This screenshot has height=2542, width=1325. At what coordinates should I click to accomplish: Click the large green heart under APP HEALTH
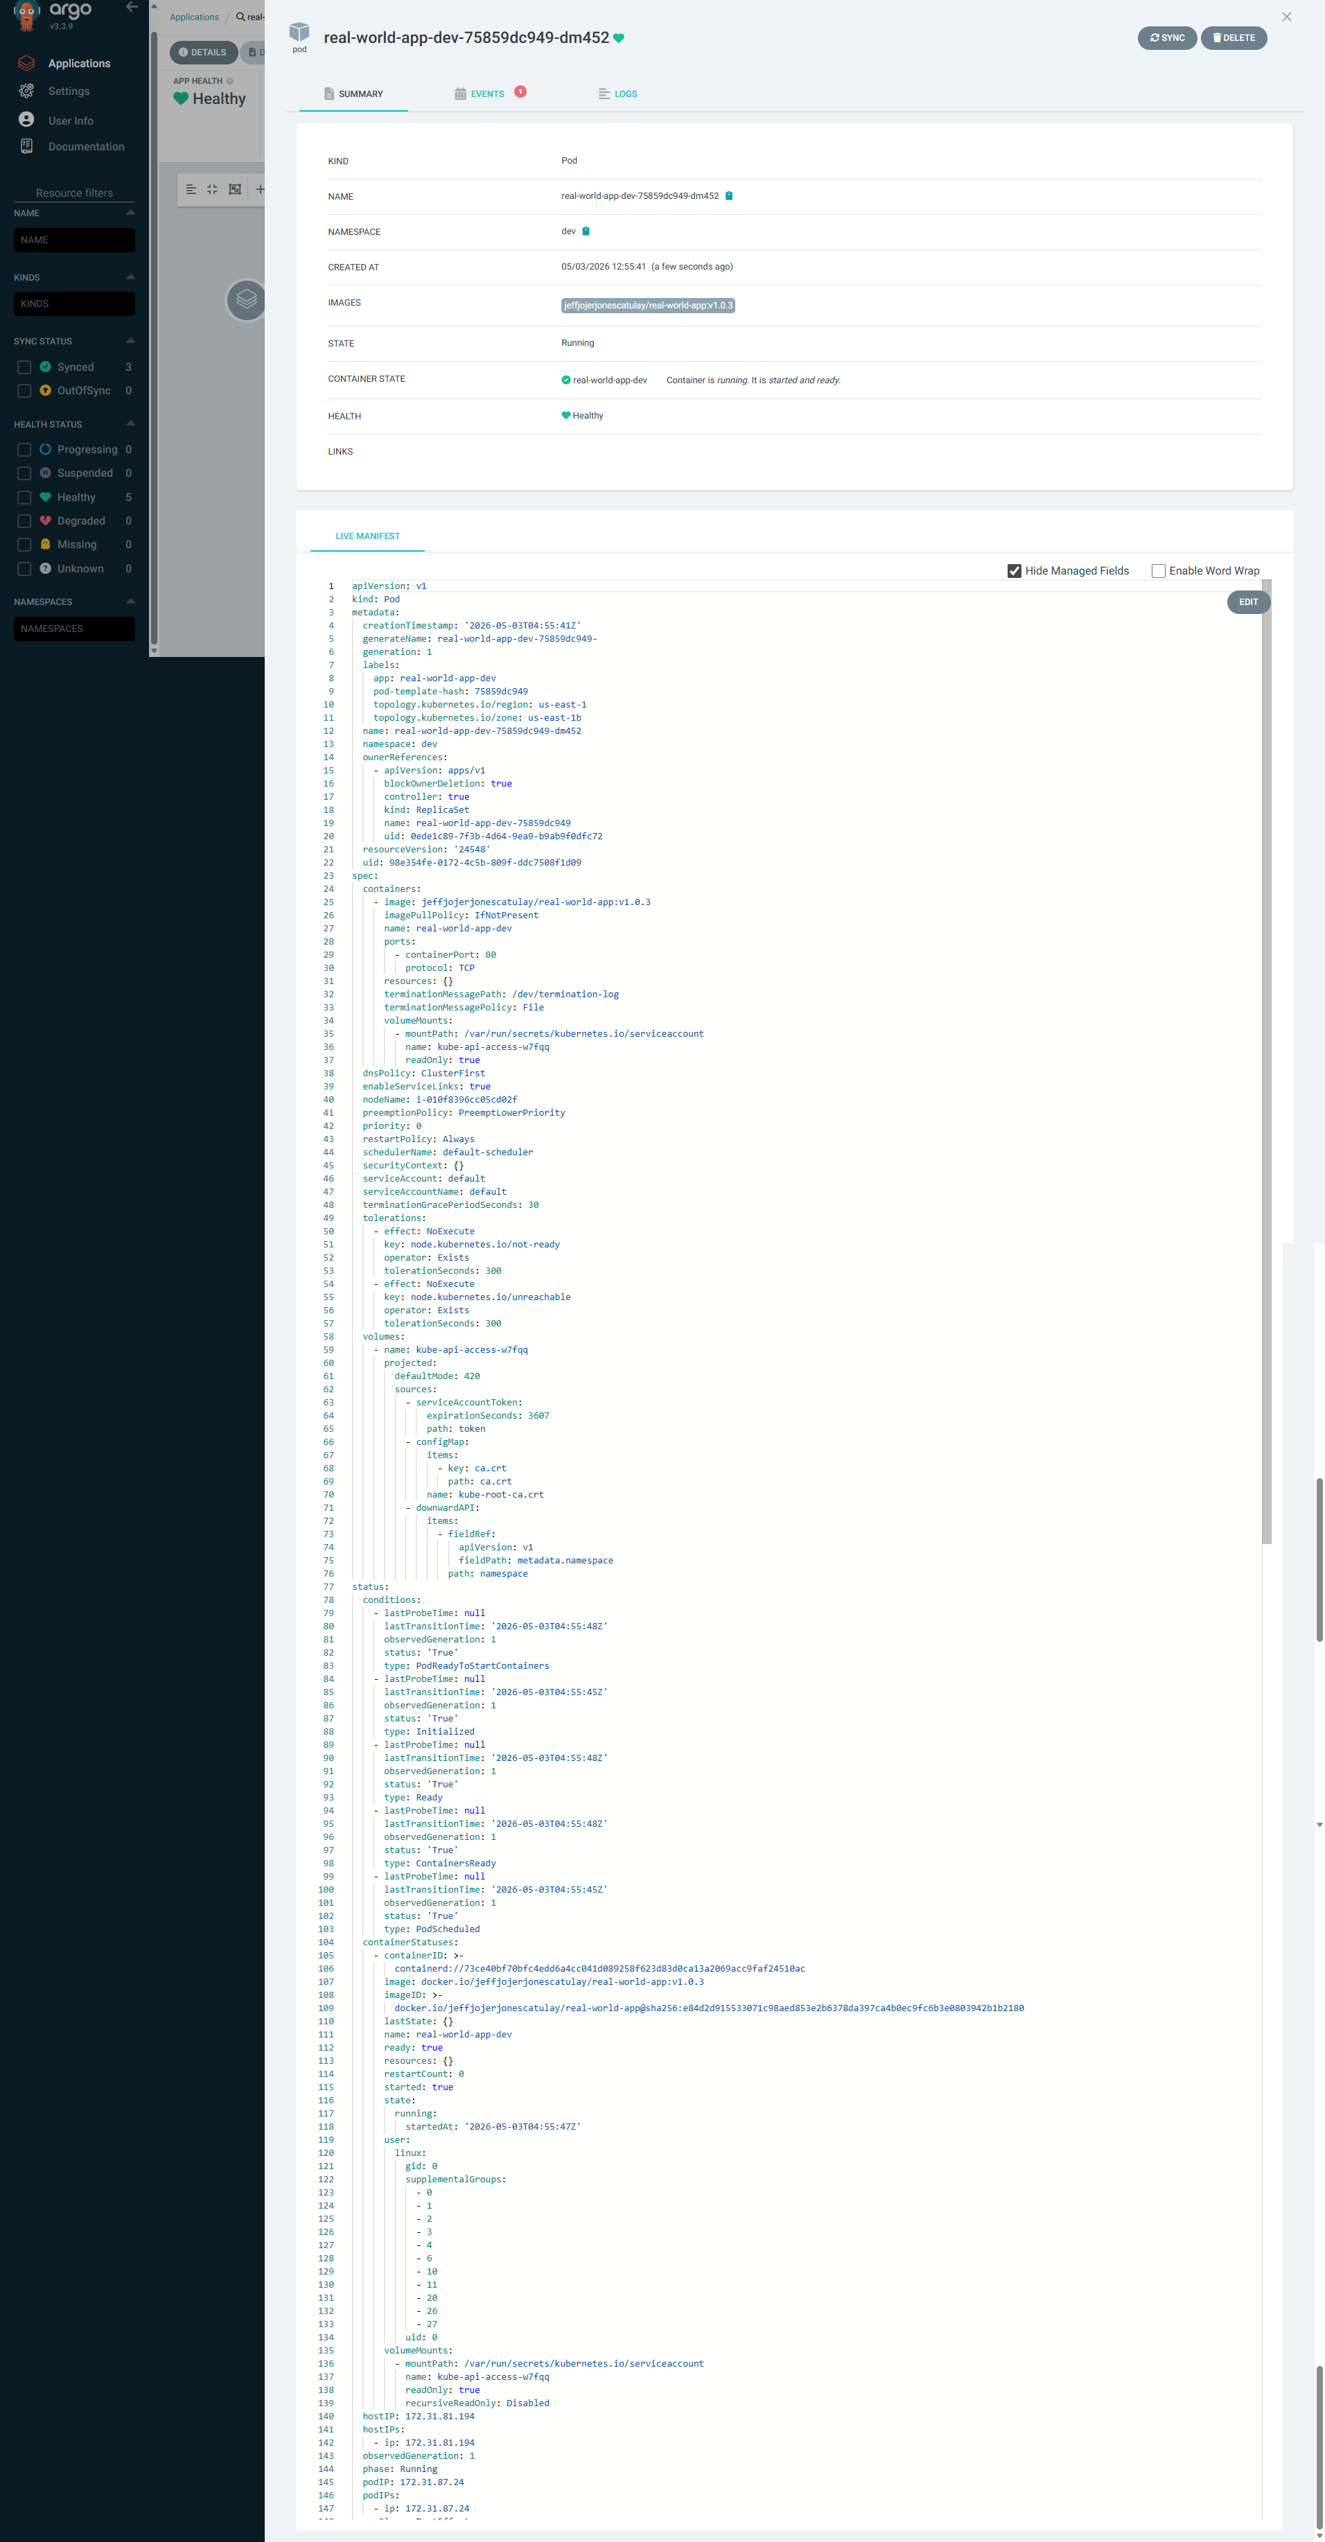click(181, 98)
